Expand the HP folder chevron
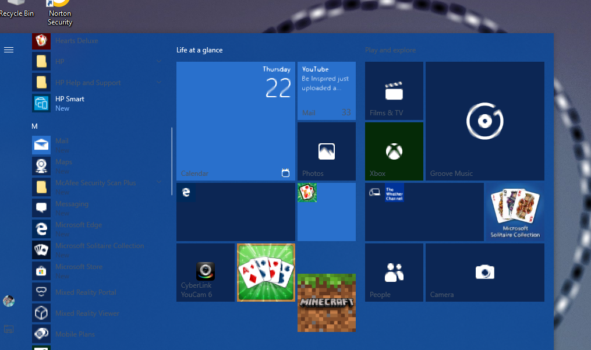 (x=159, y=61)
